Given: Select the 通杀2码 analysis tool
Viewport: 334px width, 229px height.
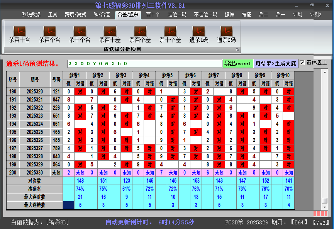Looking at the screenshot, I should point(226,33).
